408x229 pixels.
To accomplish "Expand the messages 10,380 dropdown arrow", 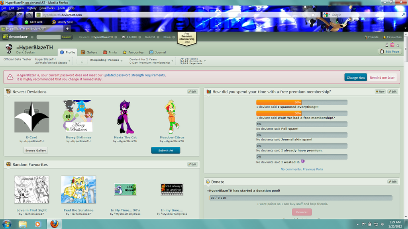I will [x=140, y=37].
